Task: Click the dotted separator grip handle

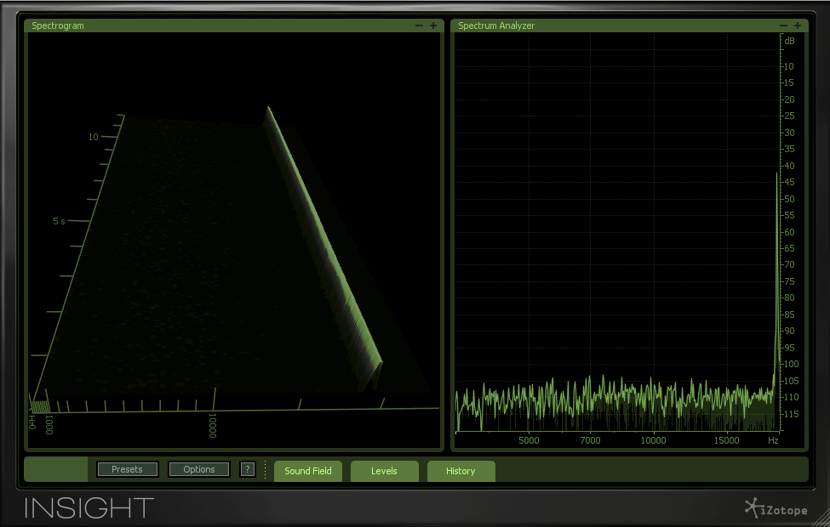Action: 266,469
